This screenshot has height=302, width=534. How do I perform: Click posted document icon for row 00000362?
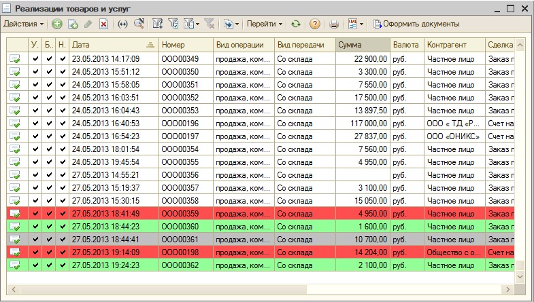click(x=15, y=265)
